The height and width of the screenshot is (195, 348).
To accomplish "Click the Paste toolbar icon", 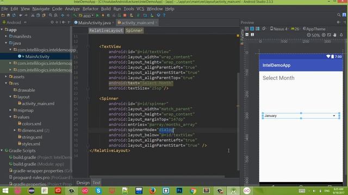I will [x=43, y=16].
